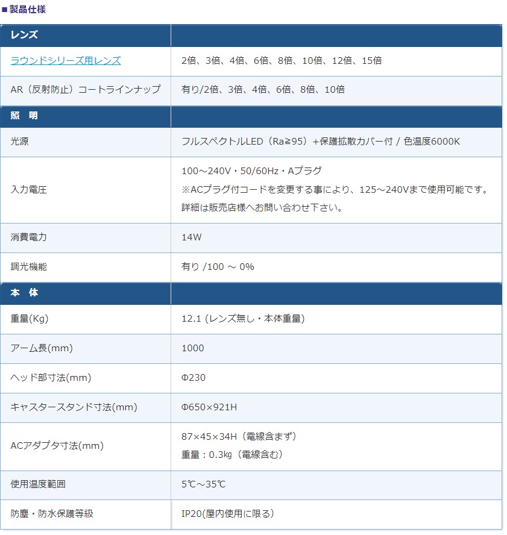
Task: Select the 5℃～35℃ temperature range value
Action: 204,484
